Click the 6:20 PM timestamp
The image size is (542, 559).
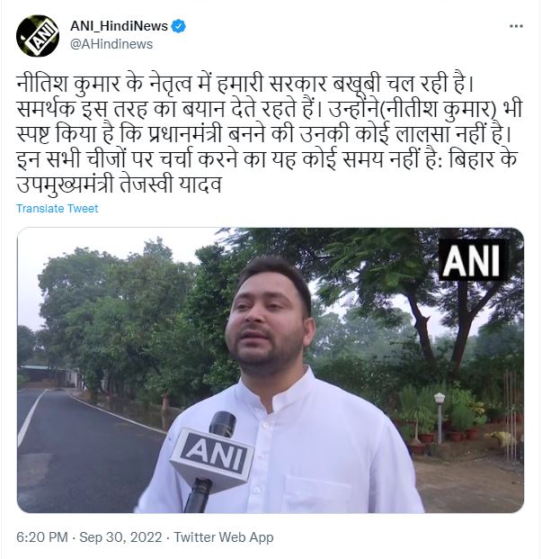click(x=42, y=536)
